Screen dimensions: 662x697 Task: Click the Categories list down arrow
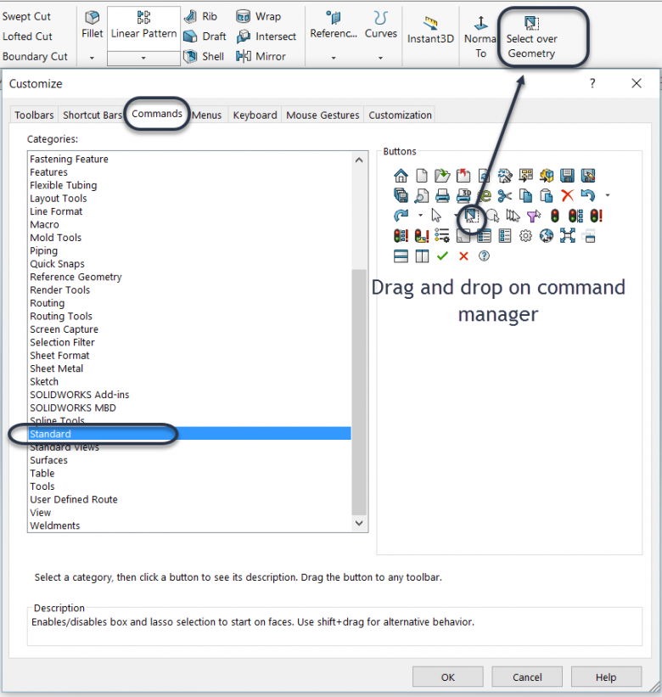[x=359, y=523]
